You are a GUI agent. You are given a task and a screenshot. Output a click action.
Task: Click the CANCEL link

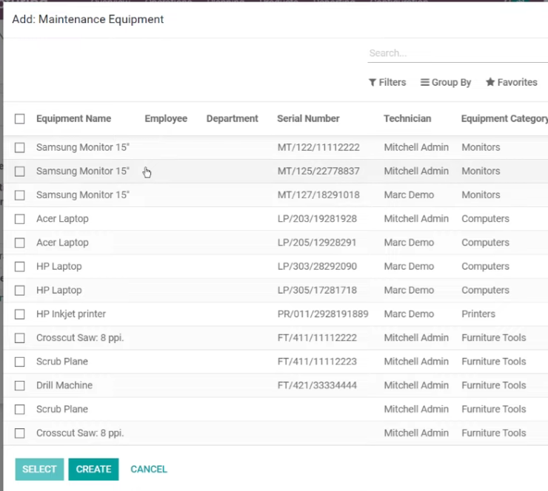(x=149, y=469)
